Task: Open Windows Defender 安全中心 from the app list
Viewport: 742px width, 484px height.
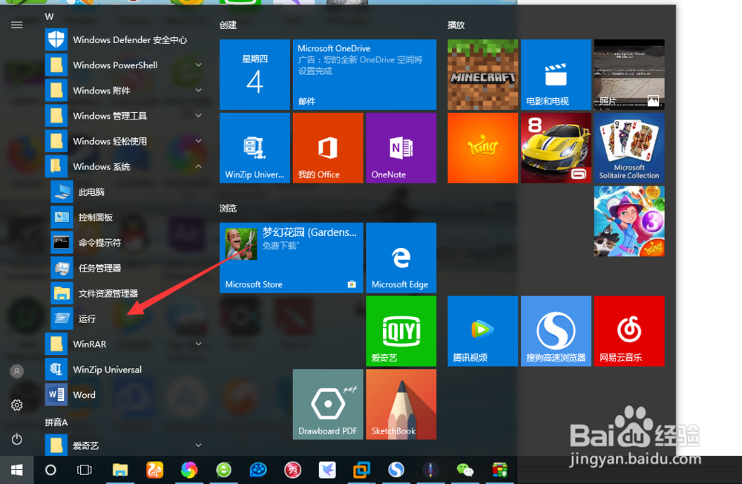Action: [125, 40]
